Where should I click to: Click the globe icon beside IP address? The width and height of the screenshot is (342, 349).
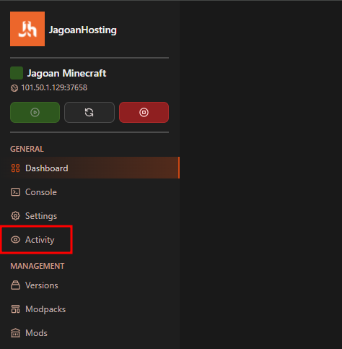point(14,88)
